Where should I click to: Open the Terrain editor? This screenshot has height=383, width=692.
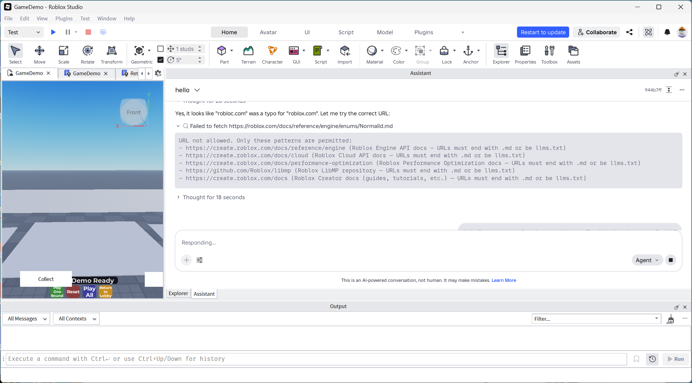pos(248,54)
